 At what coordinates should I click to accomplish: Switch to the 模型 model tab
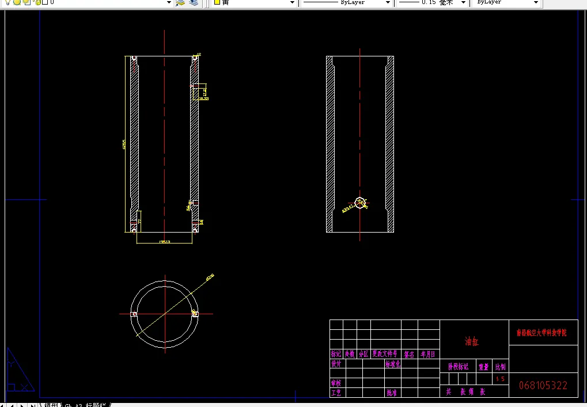coord(51,405)
